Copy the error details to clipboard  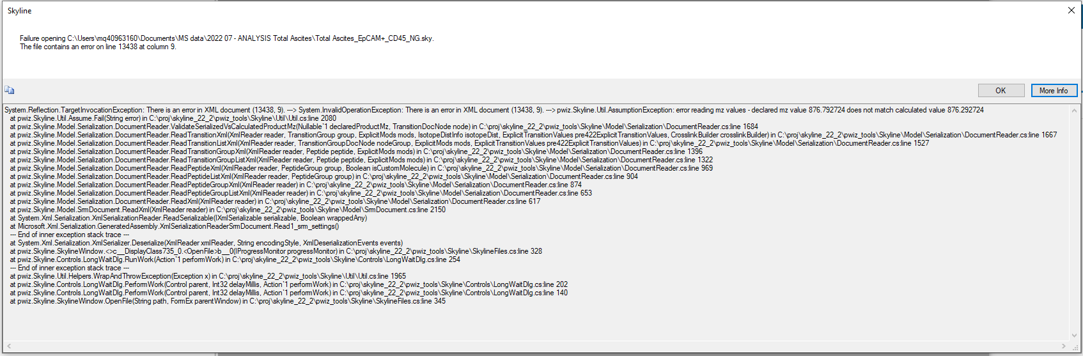pyautogui.click(x=9, y=90)
